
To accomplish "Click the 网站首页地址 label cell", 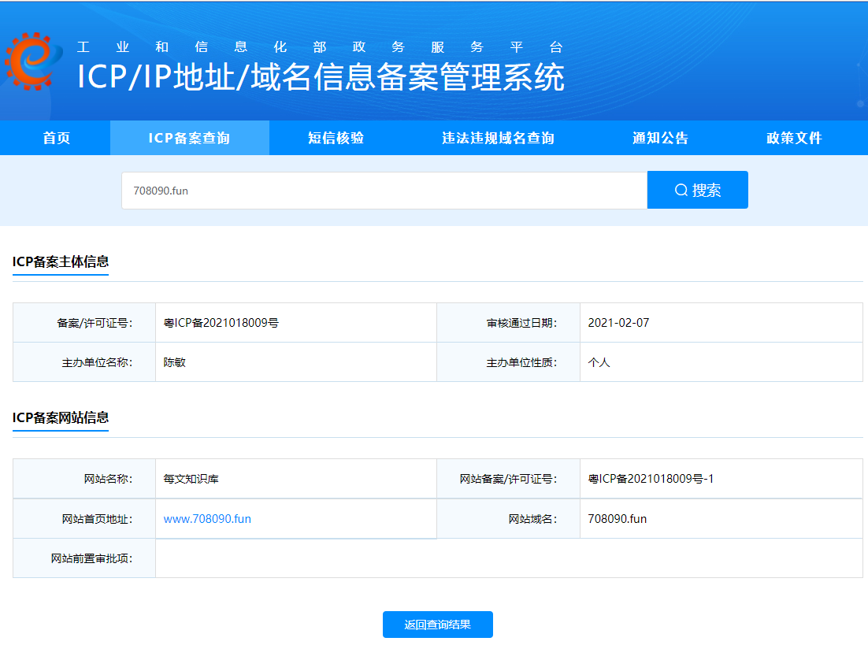I will 84,519.
